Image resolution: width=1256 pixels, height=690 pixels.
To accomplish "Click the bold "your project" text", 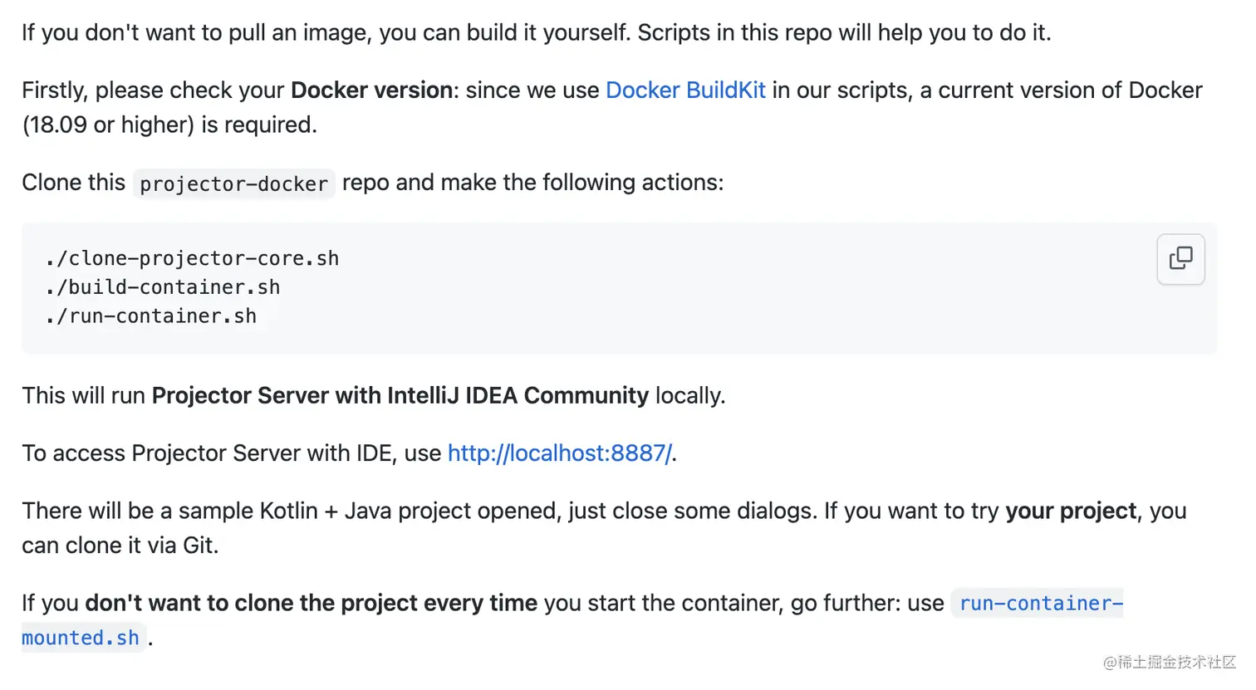I will 1070,511.
